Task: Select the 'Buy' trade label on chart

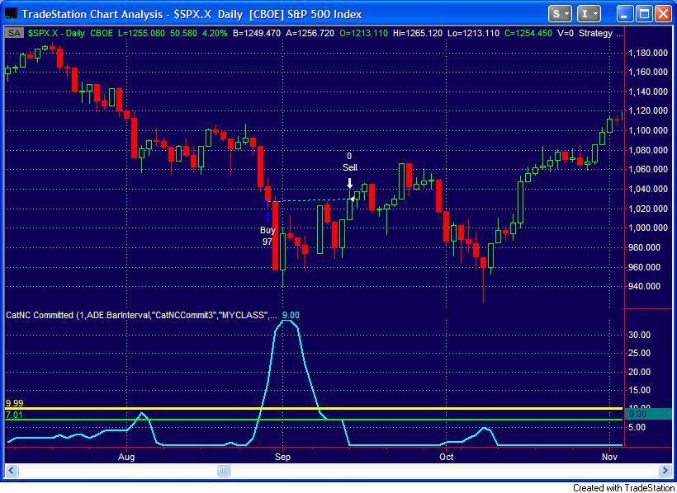Action: (x=267, y=230)
